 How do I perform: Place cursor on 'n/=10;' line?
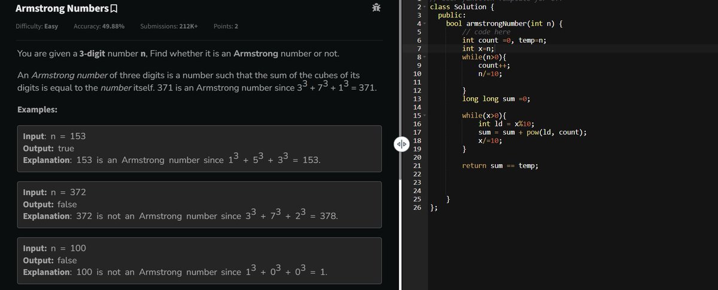(490, 74)
